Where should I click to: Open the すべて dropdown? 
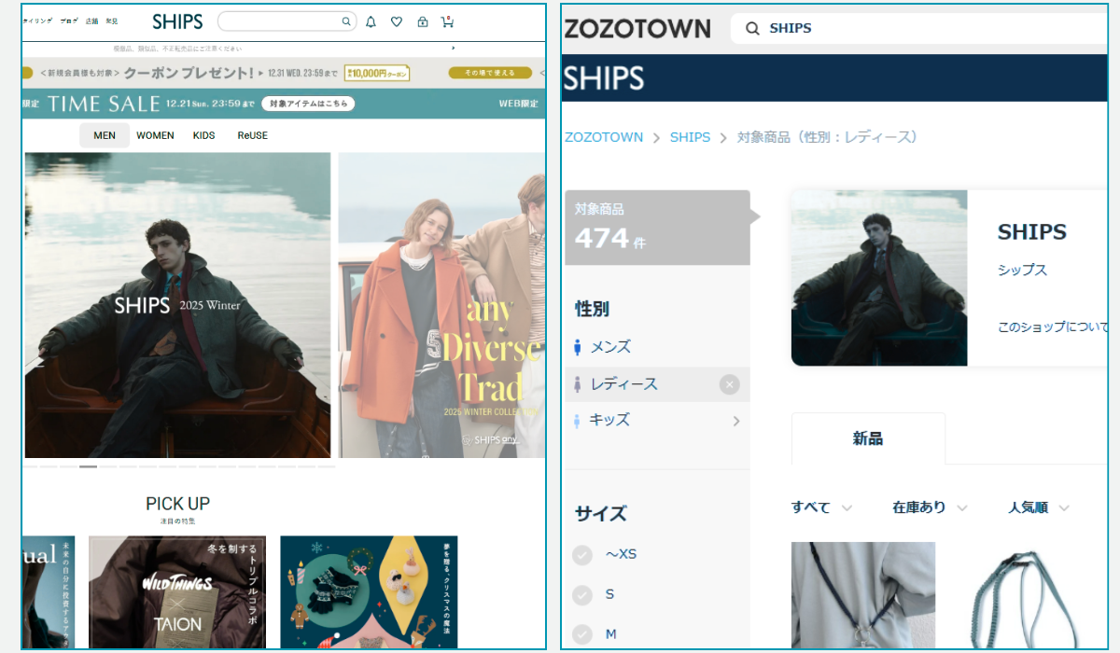tap(821, 507)
